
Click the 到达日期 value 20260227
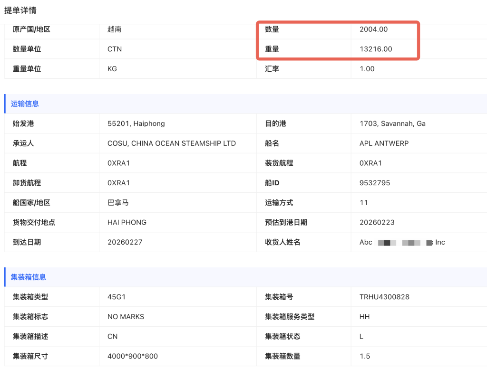coord(125,242)
